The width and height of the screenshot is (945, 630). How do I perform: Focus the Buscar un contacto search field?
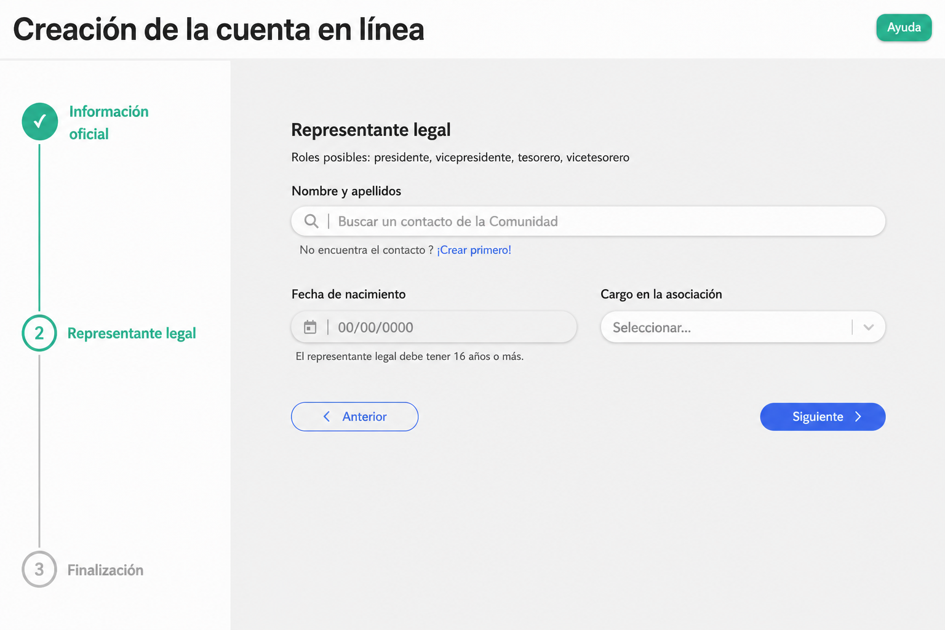pos(588,221)
